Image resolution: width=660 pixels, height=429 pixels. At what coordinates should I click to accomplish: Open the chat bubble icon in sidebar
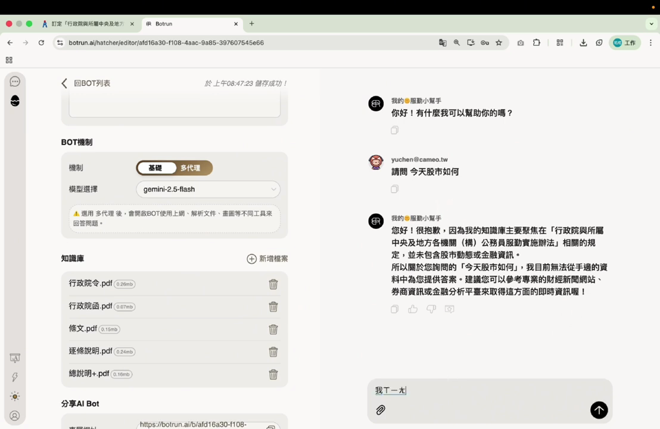(x=15, y=81)
